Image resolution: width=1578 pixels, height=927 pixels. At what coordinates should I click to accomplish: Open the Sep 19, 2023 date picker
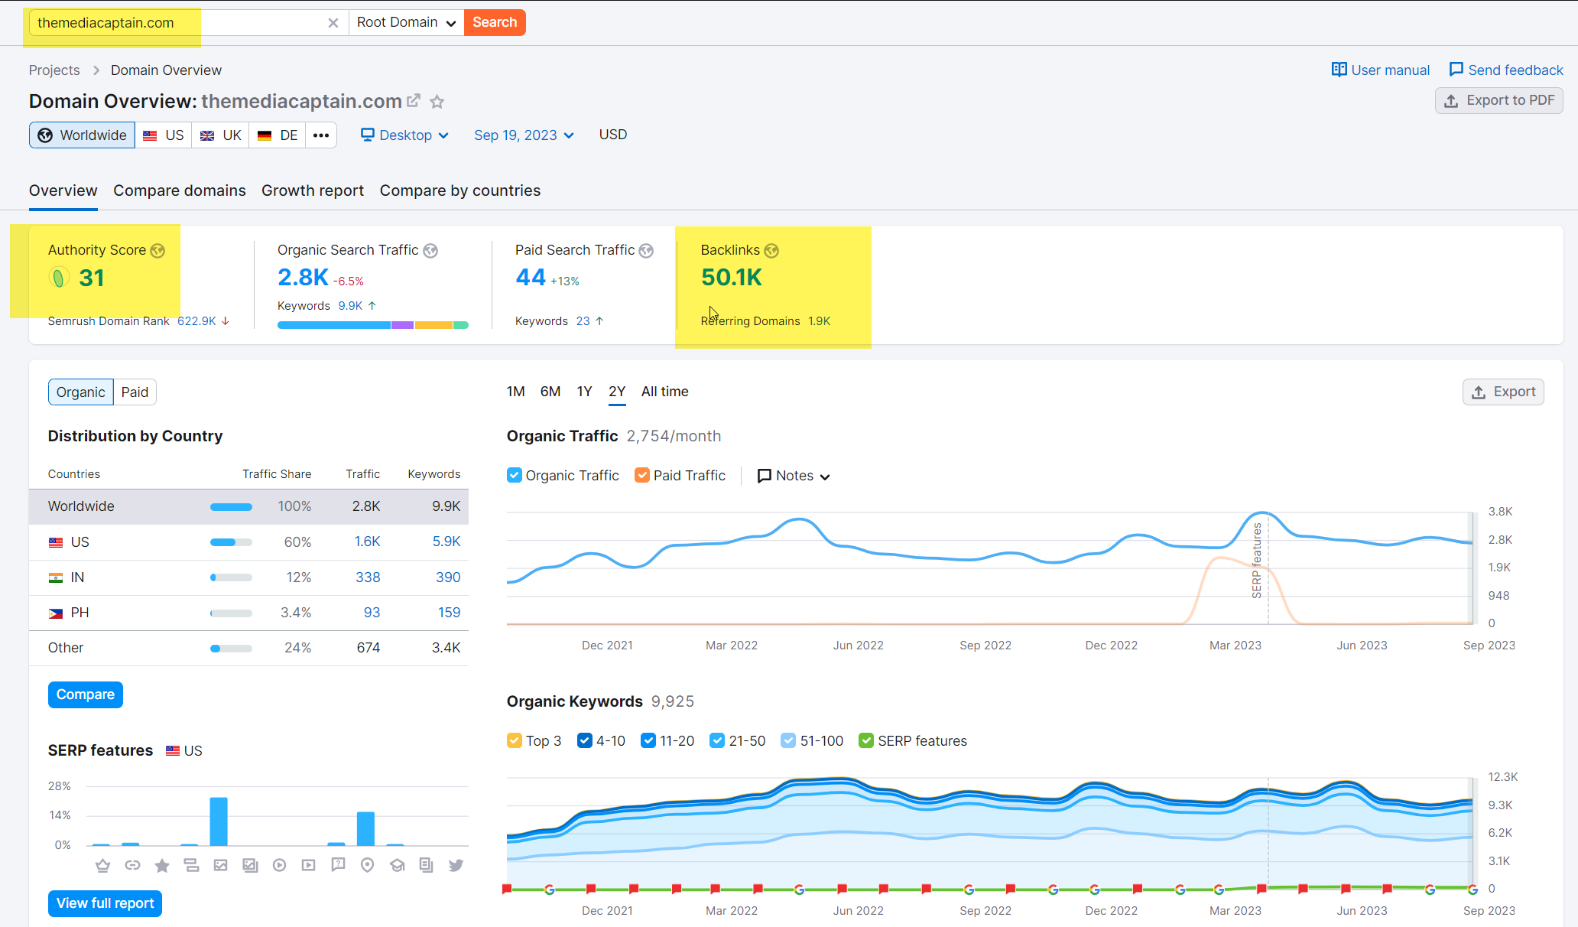tap(524, 135)
